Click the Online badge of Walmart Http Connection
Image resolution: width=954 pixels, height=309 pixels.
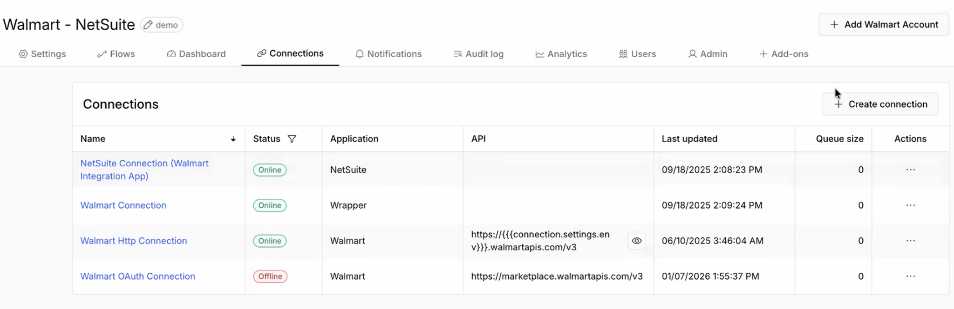(x=270, y=241)
